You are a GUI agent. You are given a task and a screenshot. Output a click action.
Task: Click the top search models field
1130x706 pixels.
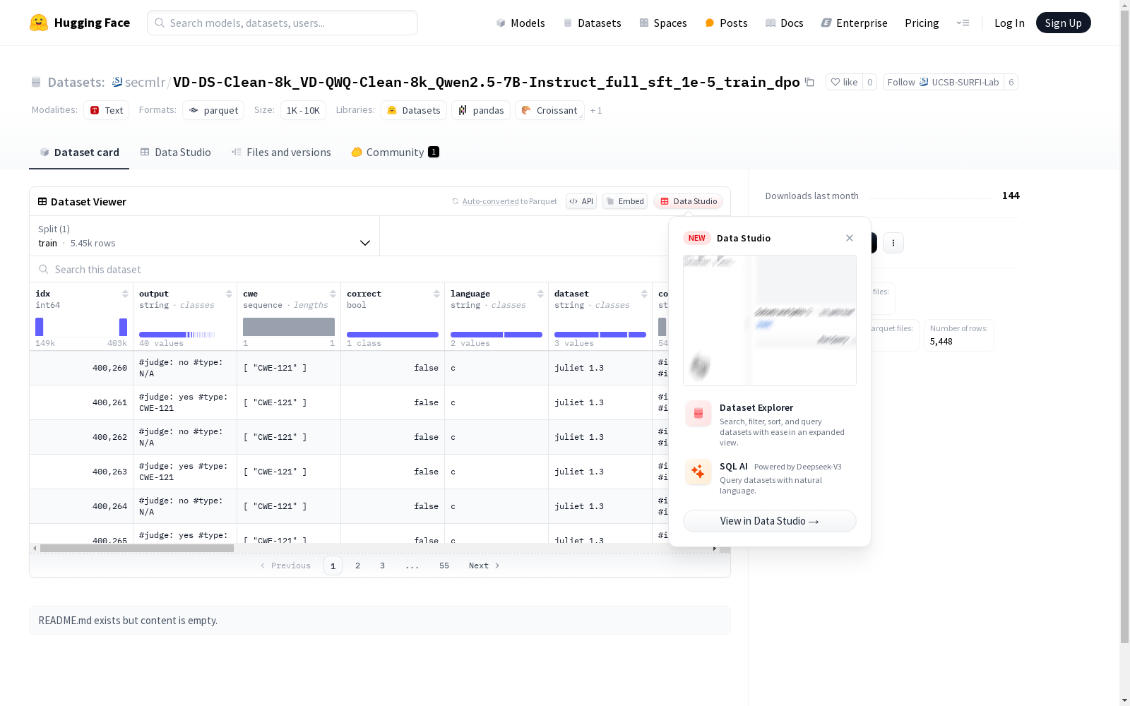click(x=282, y=23)
